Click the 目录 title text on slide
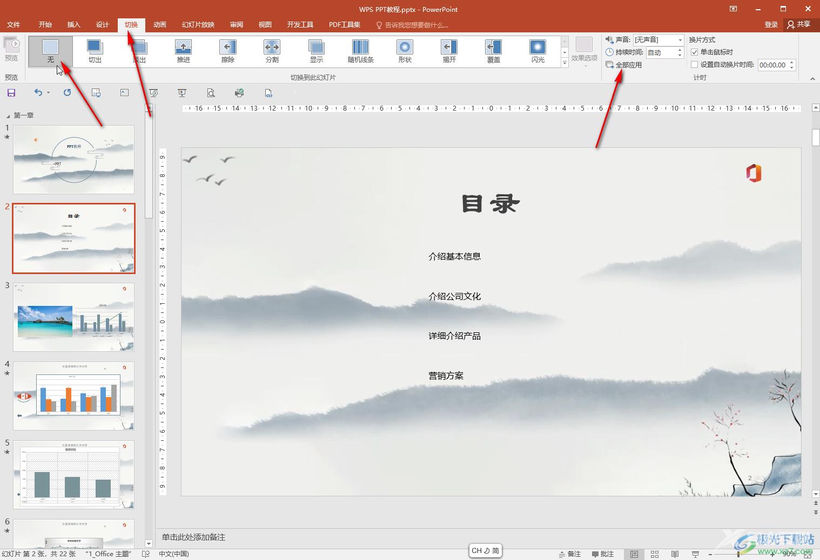Viewport: 820px width, 560px height. click(490, 204)
